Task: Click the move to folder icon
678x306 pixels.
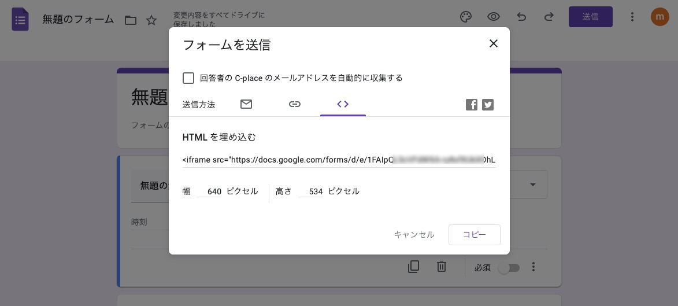Action: point(131,20)
